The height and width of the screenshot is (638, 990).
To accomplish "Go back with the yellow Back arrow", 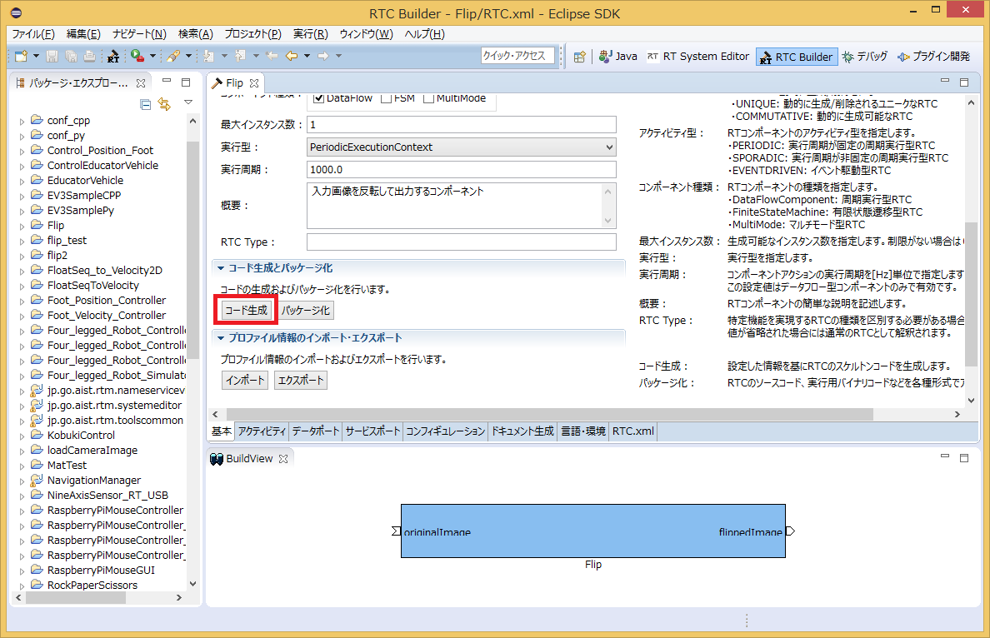I will point(291,56).
